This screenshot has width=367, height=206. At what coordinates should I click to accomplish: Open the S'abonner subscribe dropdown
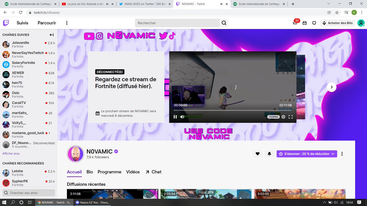(x=307, y=154)
